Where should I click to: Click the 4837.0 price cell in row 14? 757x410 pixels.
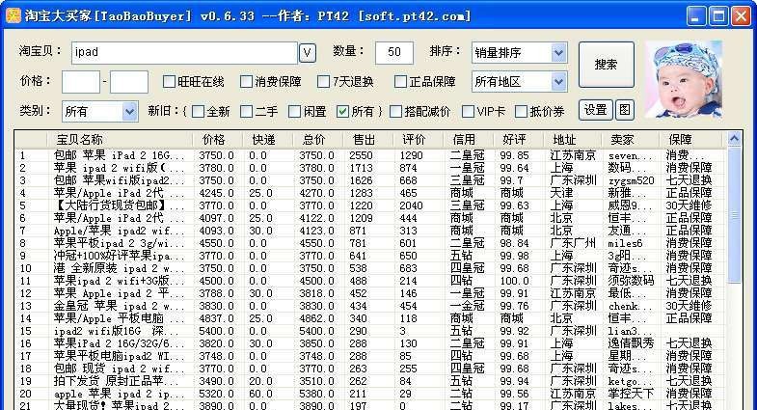pos(216,318)
